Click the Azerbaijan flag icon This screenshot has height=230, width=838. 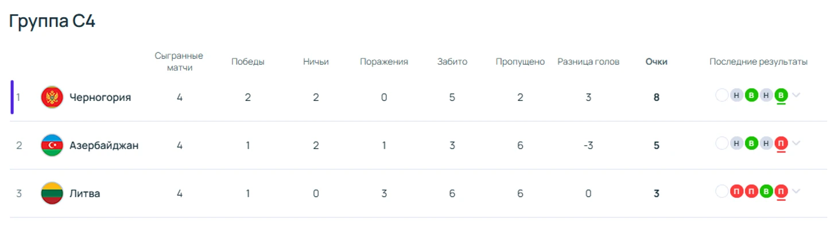pos(52,145)
